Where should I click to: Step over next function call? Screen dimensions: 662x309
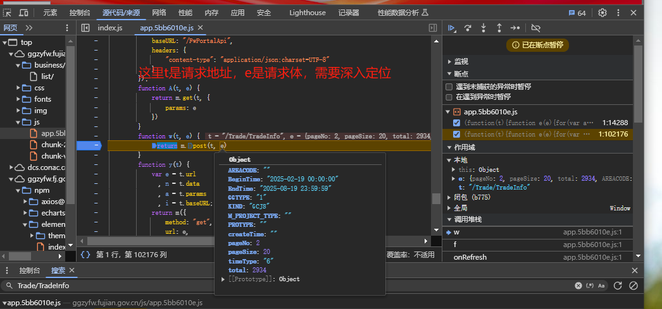click(468, 28)
